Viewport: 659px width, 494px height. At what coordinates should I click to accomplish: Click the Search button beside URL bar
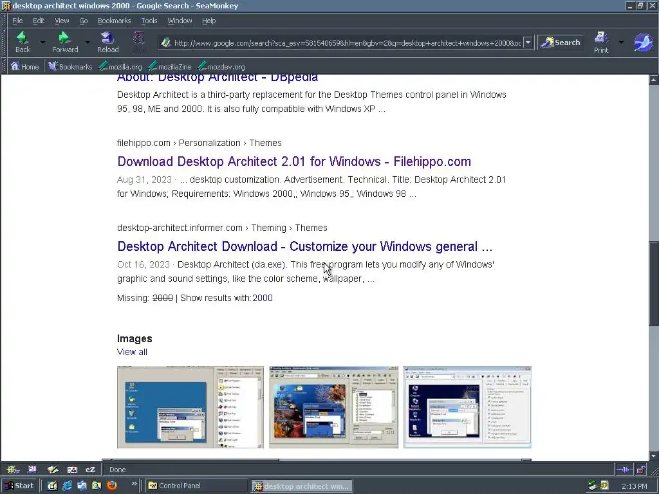pyautogui.click(x=561, y=42)
